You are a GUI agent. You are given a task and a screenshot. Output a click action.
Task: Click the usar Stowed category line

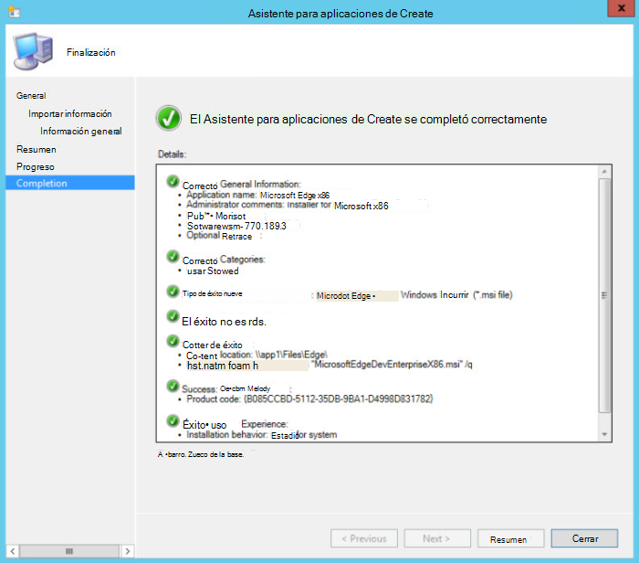pyautogui.click(x=213, y=271)
